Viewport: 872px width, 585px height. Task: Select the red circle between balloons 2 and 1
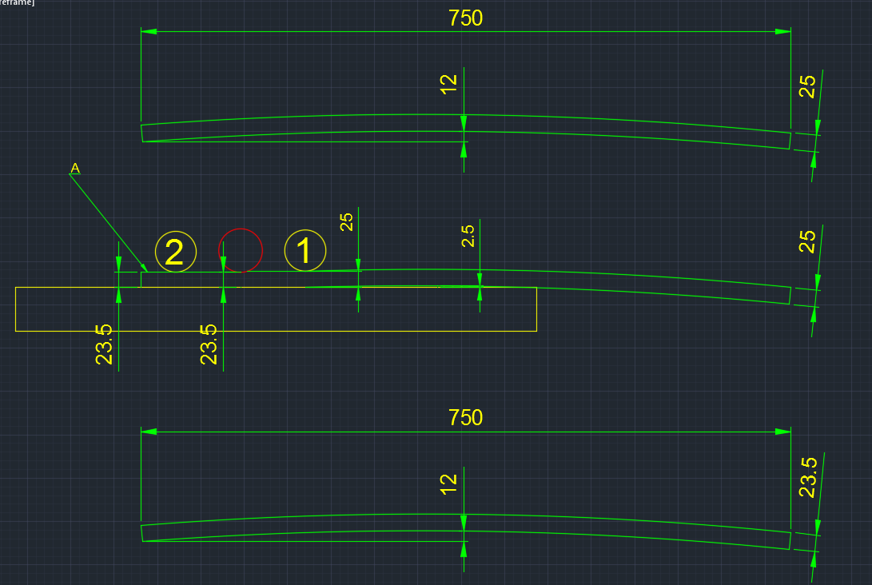point(241,250)
